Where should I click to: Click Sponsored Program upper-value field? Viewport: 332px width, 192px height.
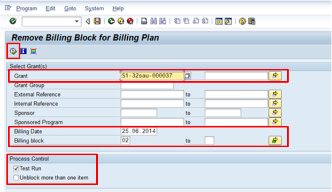(236, 122)
